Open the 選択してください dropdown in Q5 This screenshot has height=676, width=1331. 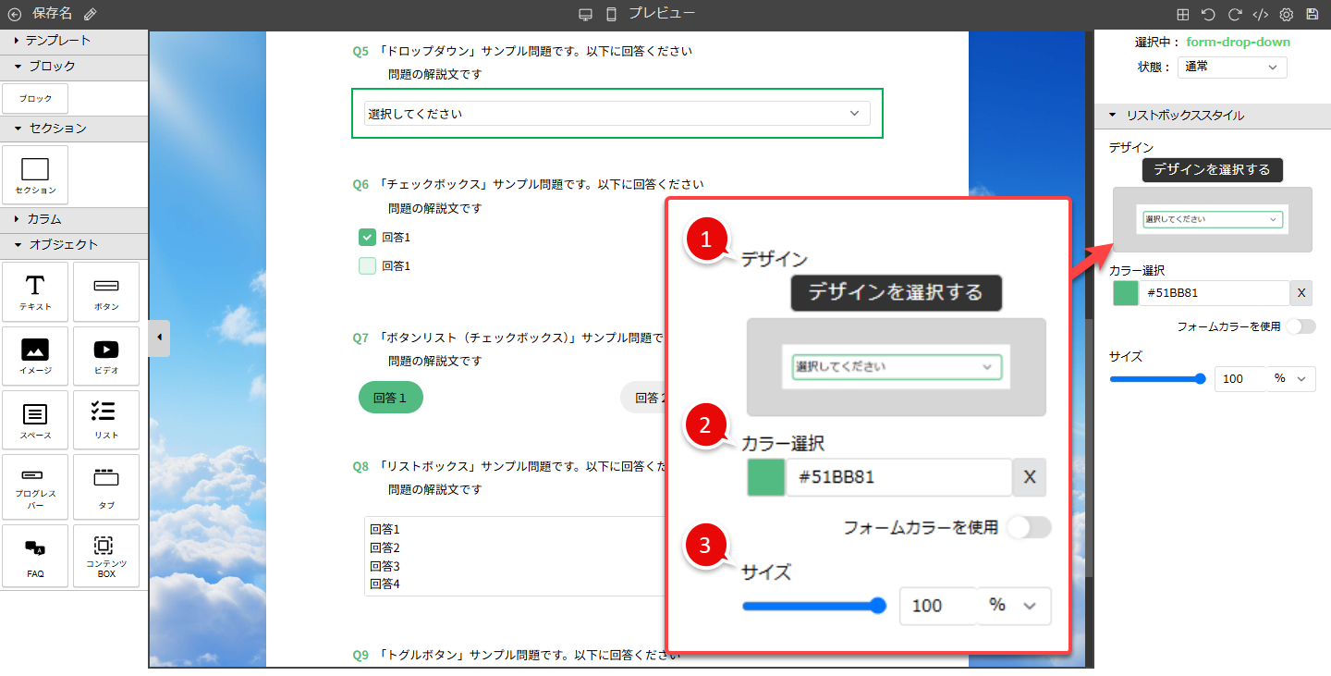point(617,114)
